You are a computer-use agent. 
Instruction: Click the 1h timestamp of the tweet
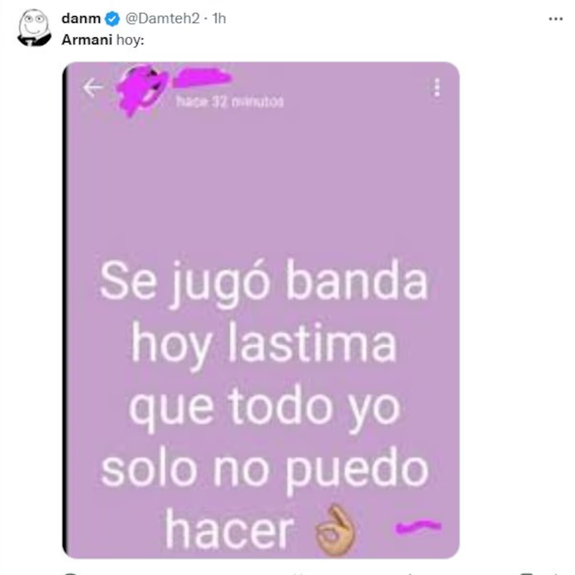pos(219,19)
